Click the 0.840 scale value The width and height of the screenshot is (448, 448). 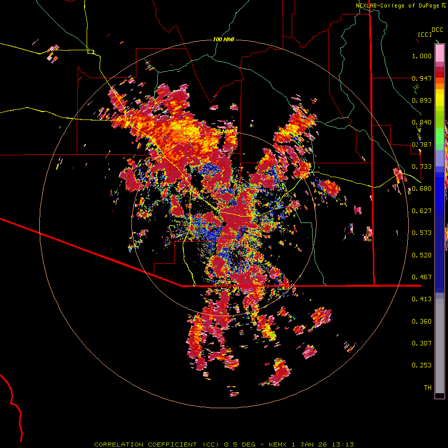tap(422, 122)
